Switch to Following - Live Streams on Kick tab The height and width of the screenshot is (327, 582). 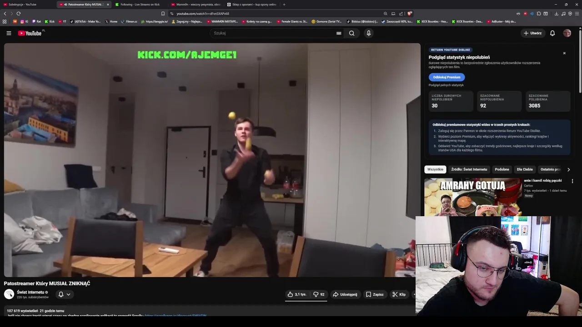tap(140, 5)
